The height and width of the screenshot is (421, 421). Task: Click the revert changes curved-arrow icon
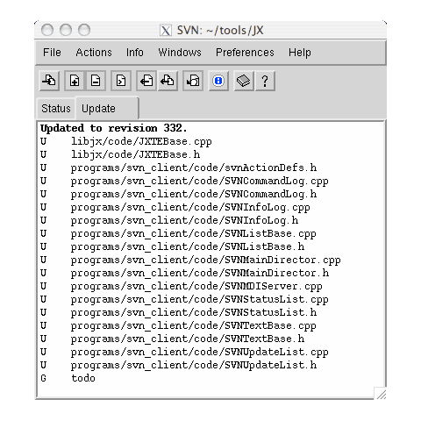pyautogui.click(x=193, y=81)
